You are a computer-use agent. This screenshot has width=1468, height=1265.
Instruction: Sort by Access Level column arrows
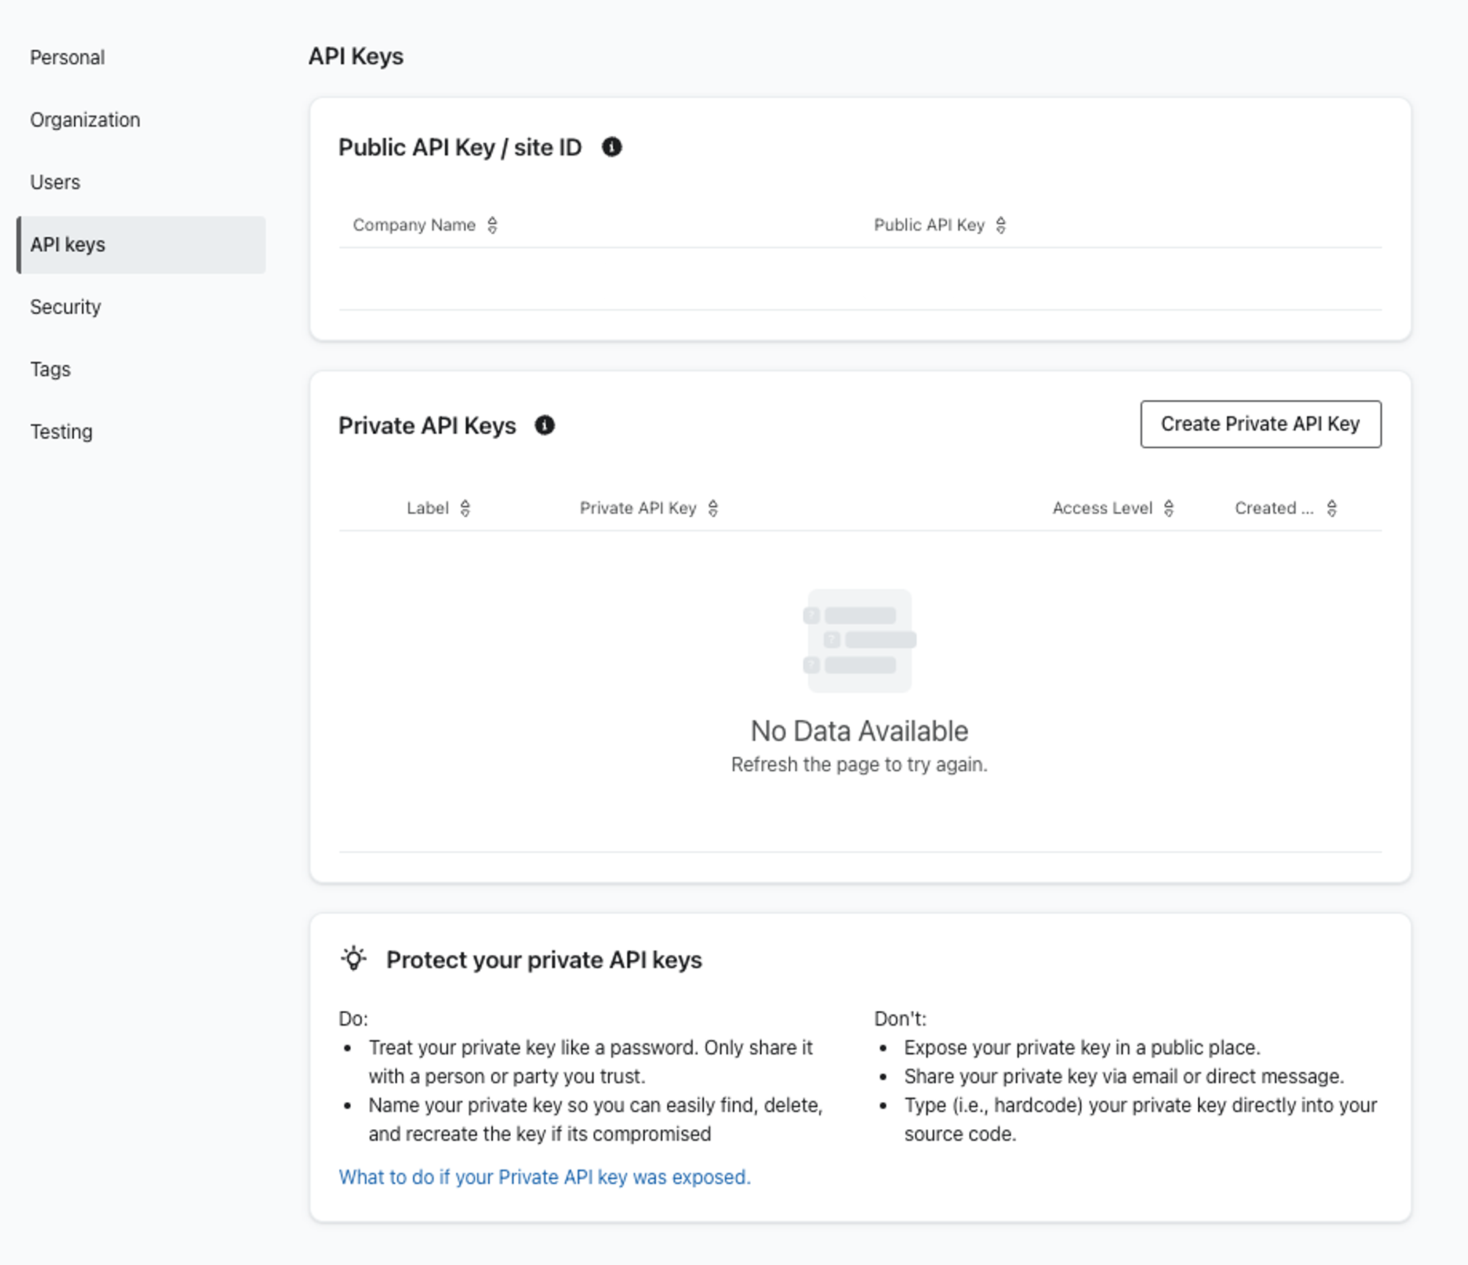[1169, 508]
